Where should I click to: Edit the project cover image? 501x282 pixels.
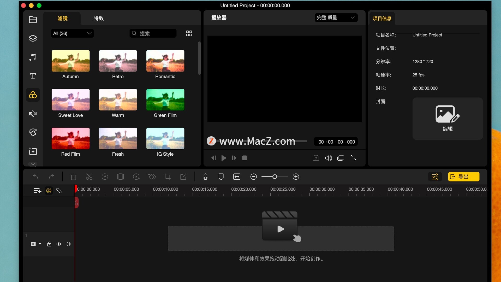click(448, 119)
